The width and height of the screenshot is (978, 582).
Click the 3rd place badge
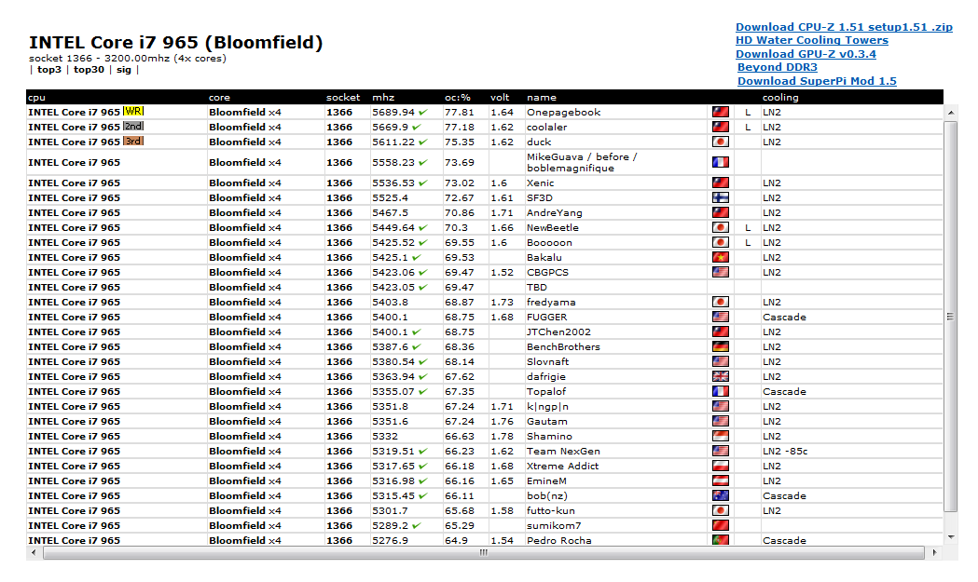point(133,141)
